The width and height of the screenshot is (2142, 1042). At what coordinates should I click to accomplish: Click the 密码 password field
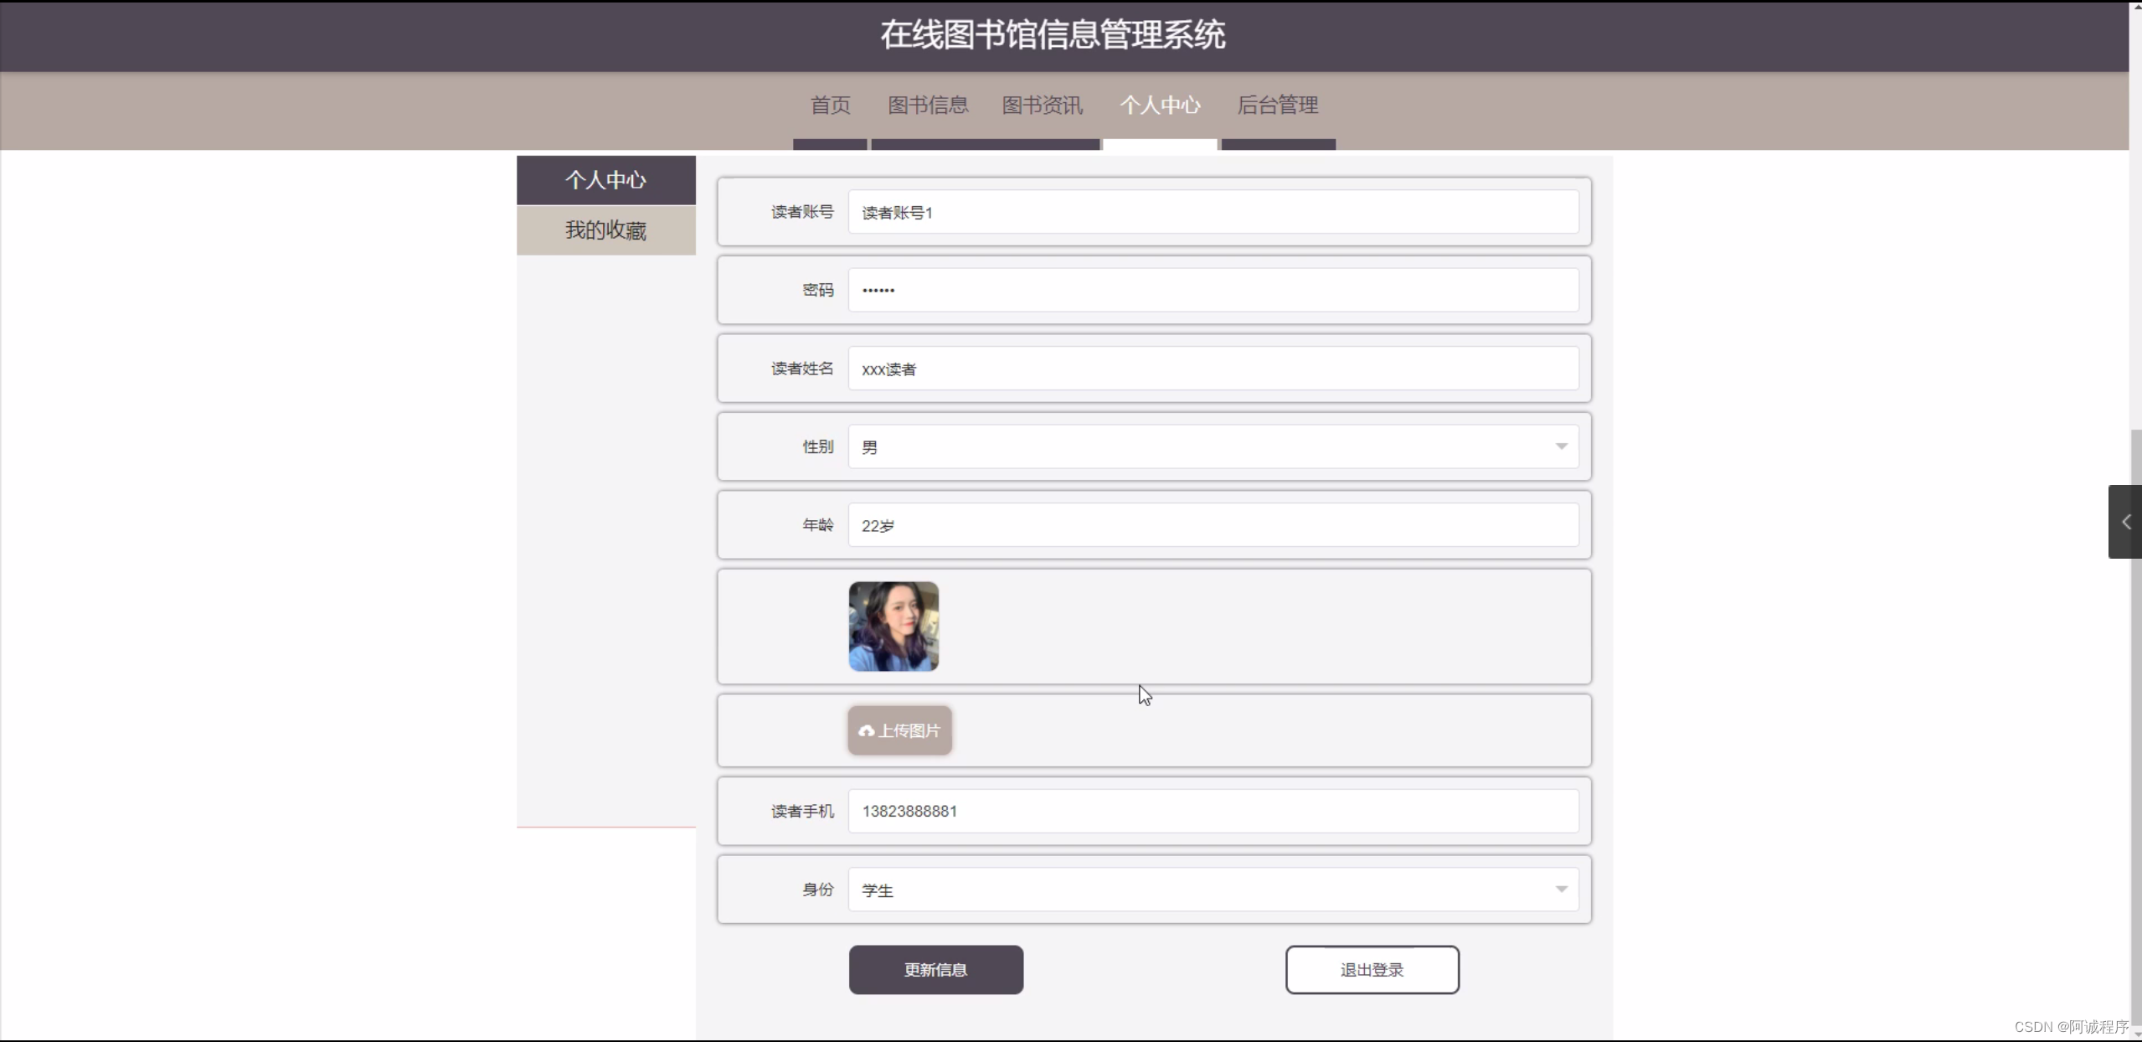point(1213,289)
